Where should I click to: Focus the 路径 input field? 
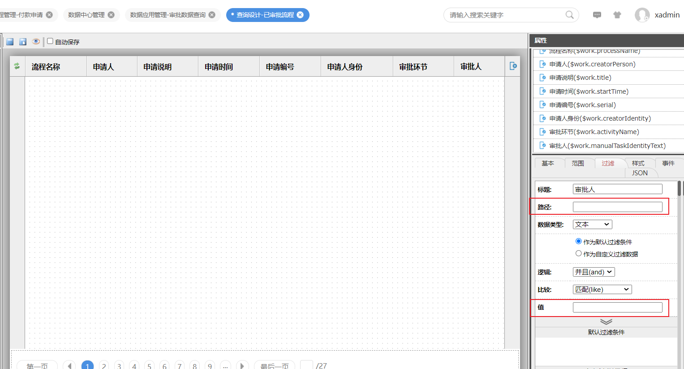point(617,207)
